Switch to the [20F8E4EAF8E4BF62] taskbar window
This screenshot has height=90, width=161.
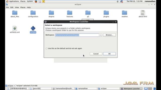click(x=18, y=88)
